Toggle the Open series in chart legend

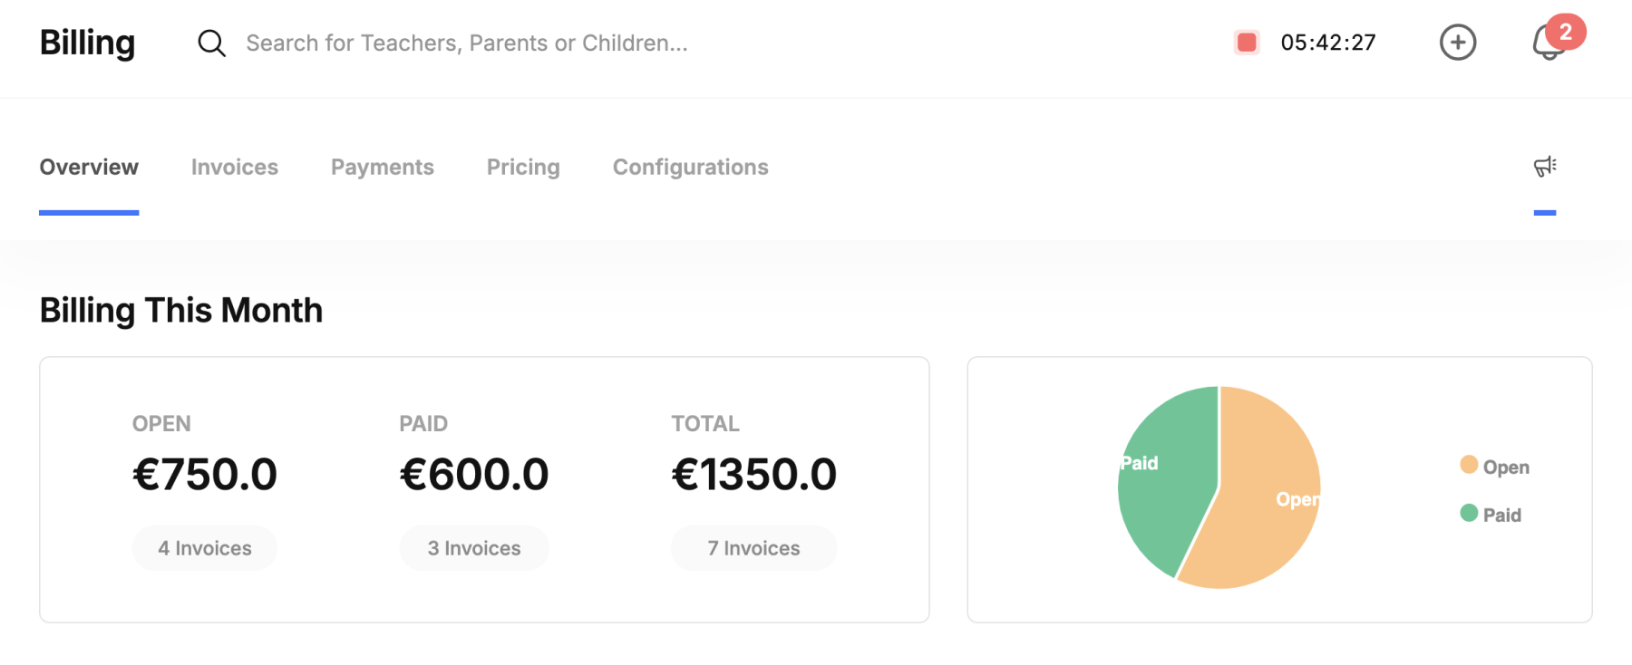(x=1494, y=467)
